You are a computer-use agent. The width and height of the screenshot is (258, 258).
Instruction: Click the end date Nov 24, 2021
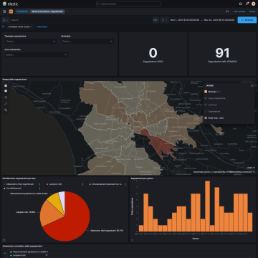coord(219,20)
